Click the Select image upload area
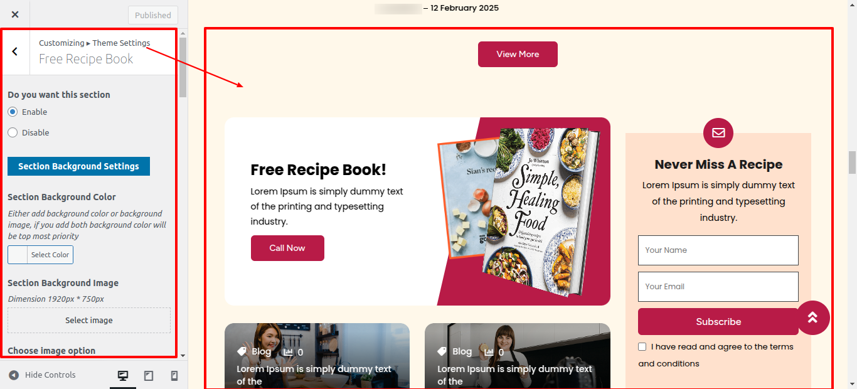Screen dimensions: 857x389 (89, 320)
